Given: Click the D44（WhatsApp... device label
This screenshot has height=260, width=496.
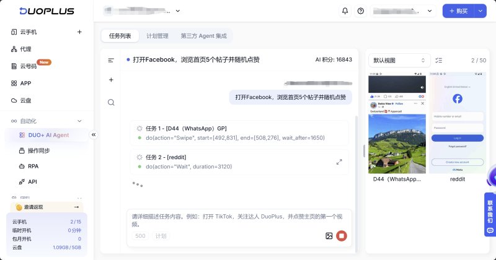Looking at the screenshot, I should coord(397,179).
